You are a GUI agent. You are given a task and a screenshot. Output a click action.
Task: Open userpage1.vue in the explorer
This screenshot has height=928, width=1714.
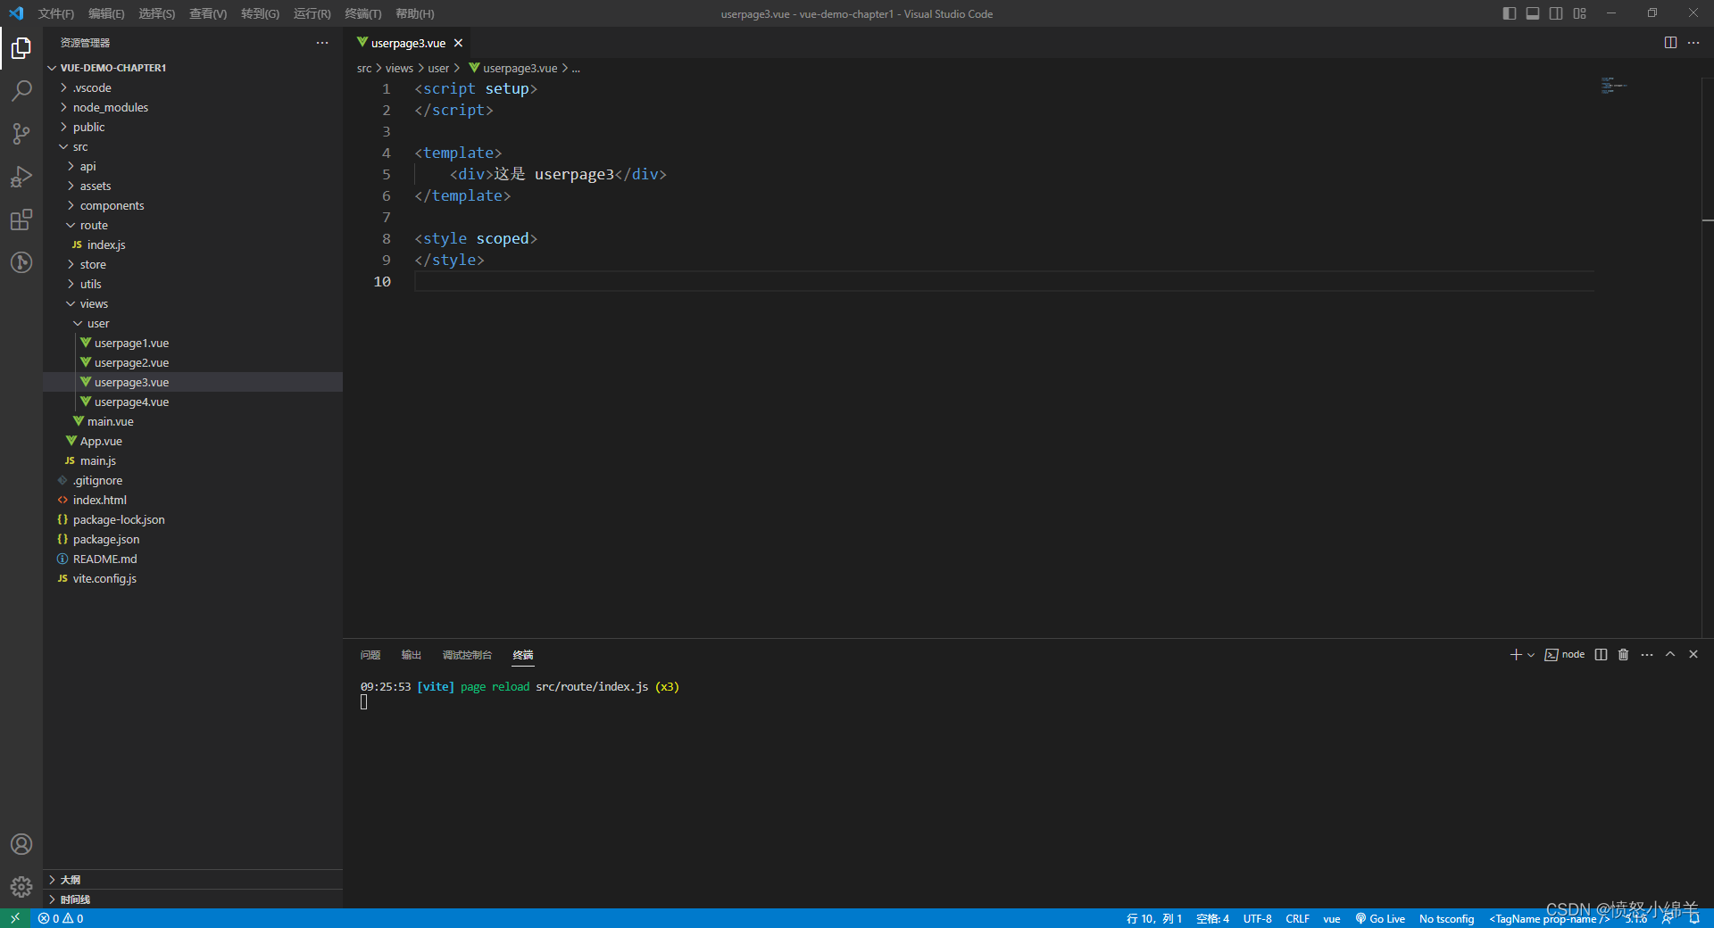point(193,343)
